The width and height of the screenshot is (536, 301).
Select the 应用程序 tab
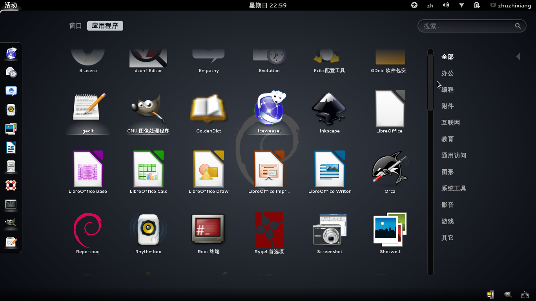(x=105, y=26)
